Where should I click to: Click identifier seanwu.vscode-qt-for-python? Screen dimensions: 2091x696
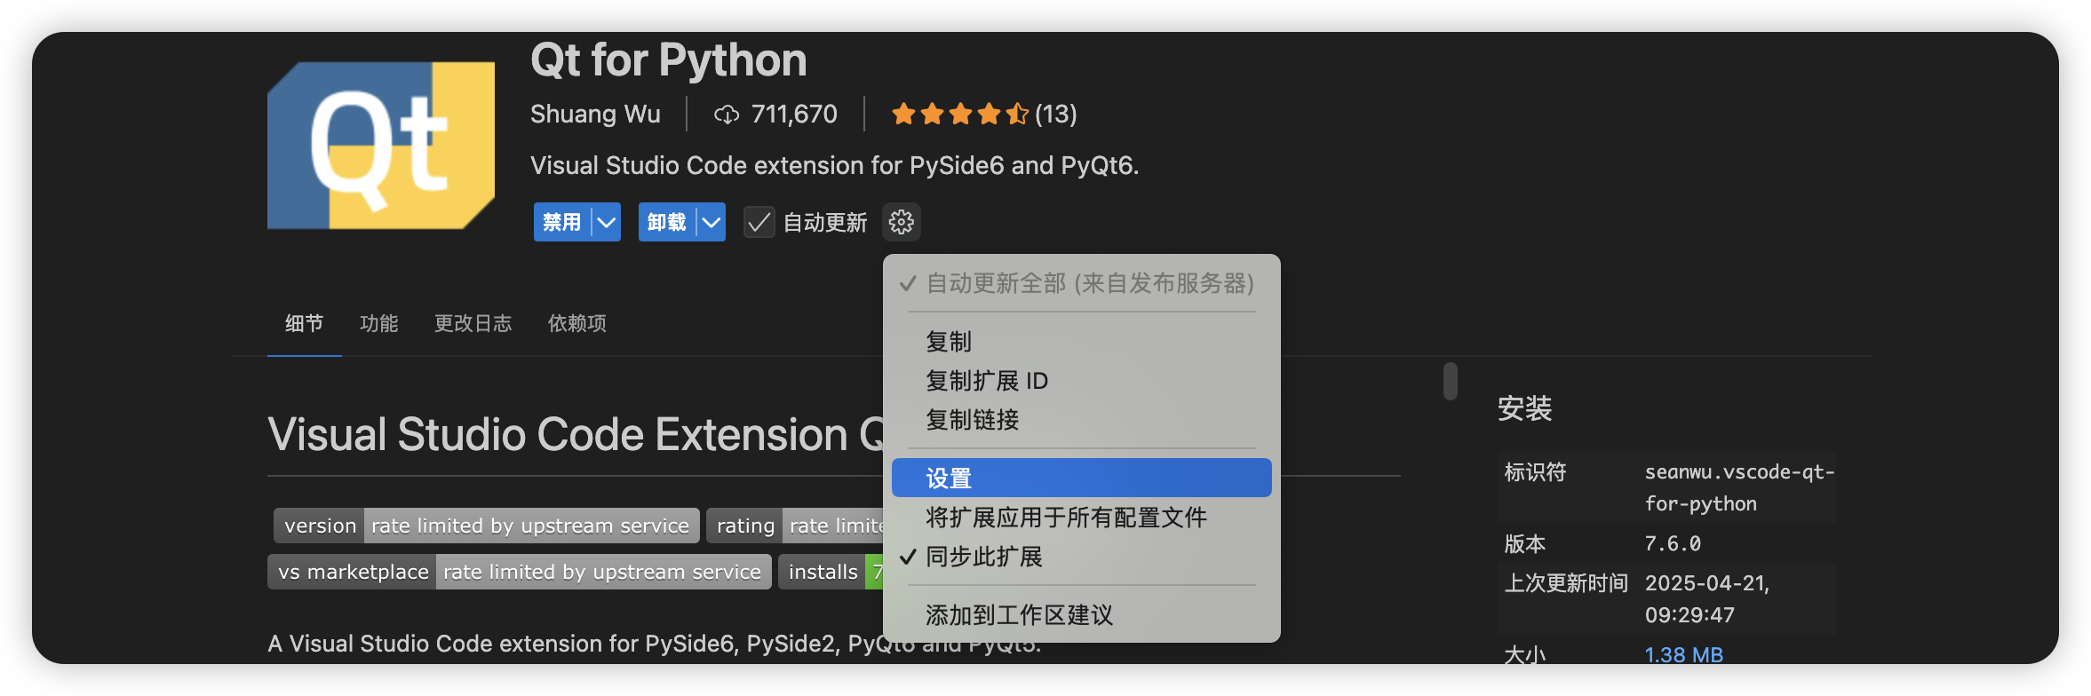point(1738,487)
